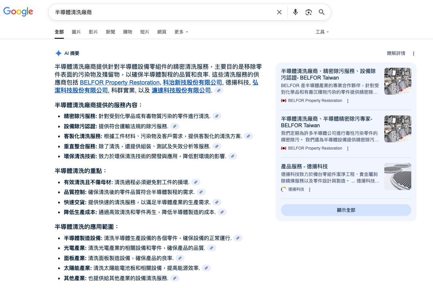Open options for second BELFOR source card
Screen dimensions: 433x288
[348, 149]
